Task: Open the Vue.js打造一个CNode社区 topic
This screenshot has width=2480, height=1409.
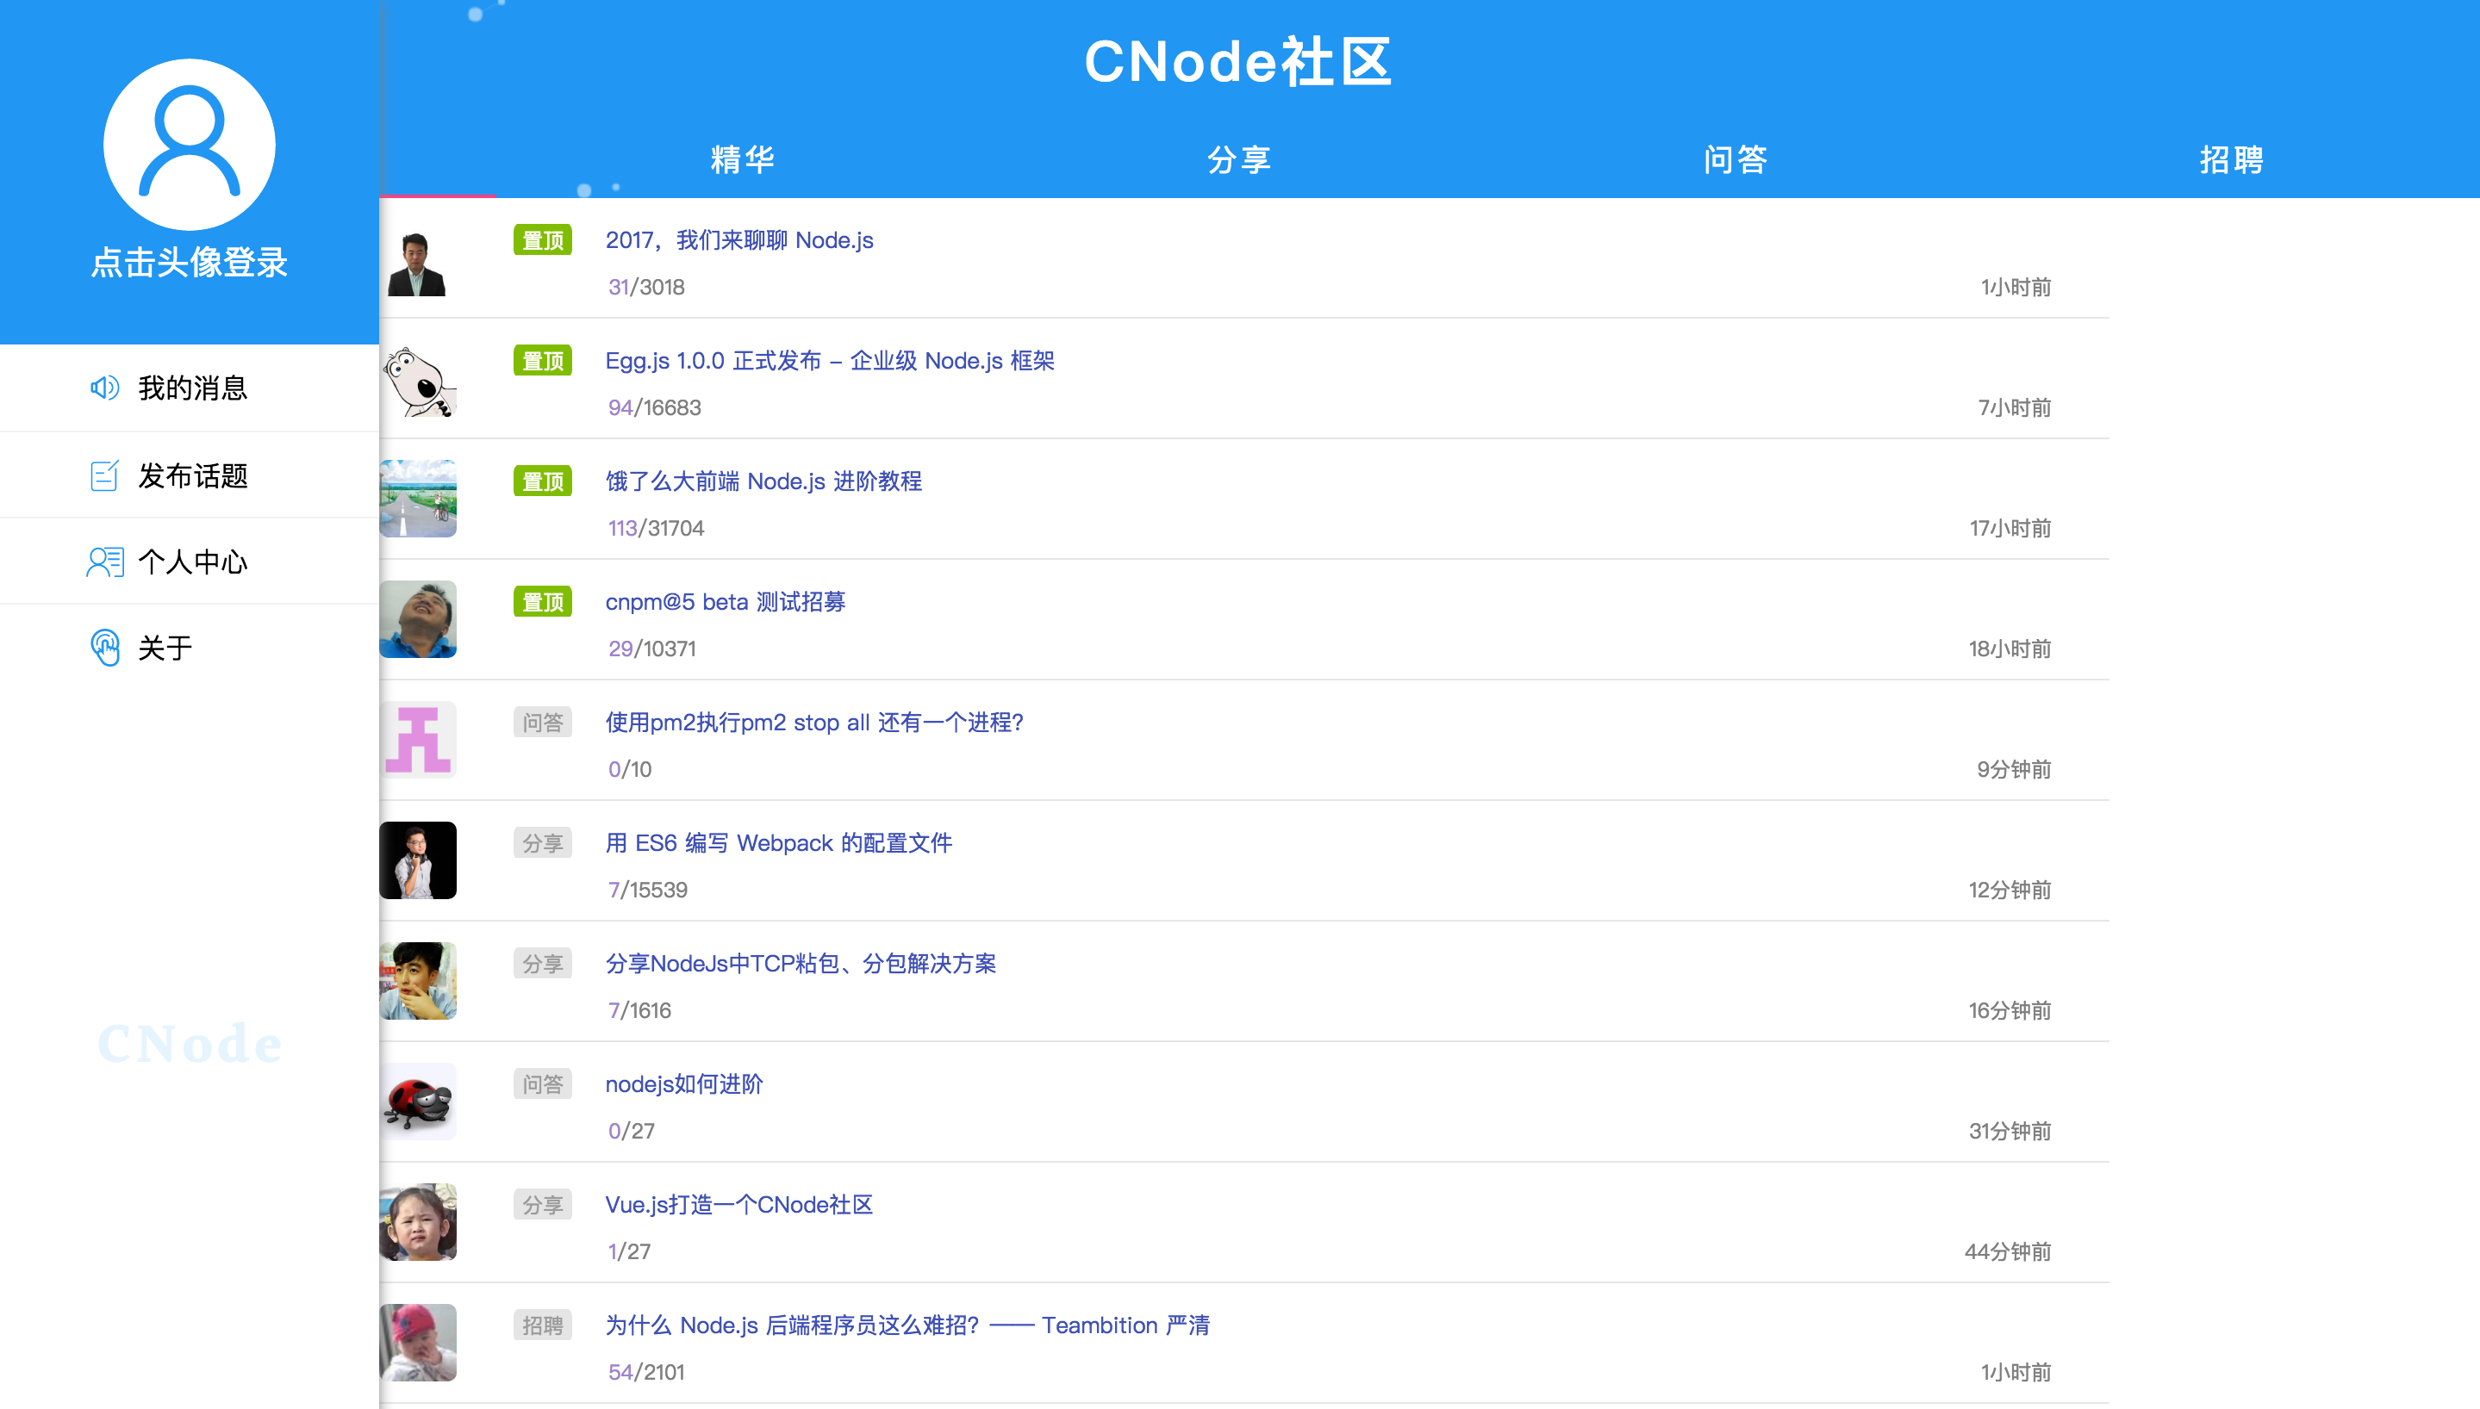Action: [x=738, y=1204]
